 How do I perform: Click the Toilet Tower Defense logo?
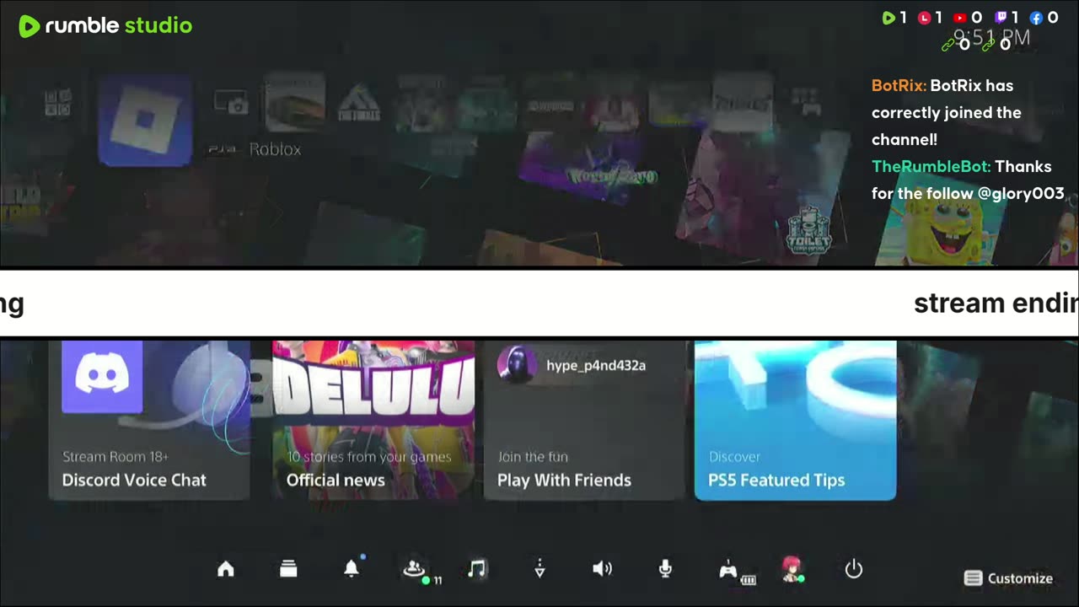click(809, 229)
